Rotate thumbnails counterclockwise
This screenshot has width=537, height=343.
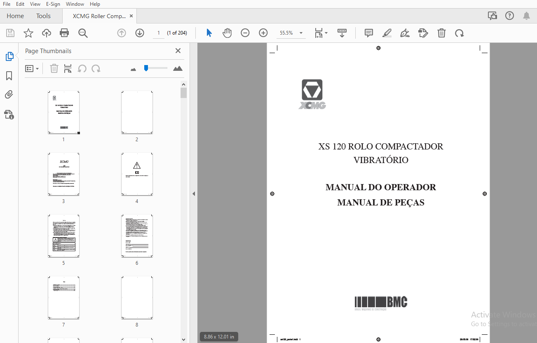[82, 68]
